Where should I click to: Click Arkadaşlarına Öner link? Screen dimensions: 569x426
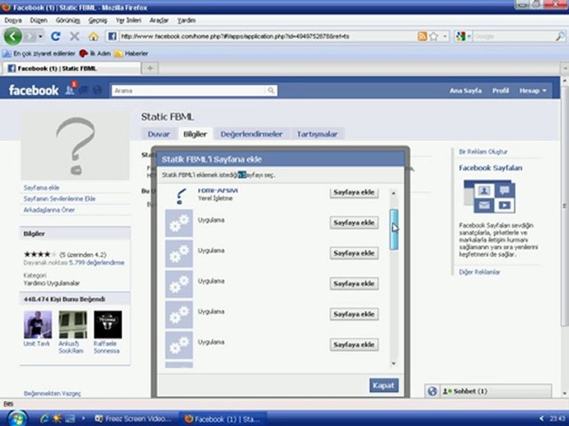(x=49, y=210)
